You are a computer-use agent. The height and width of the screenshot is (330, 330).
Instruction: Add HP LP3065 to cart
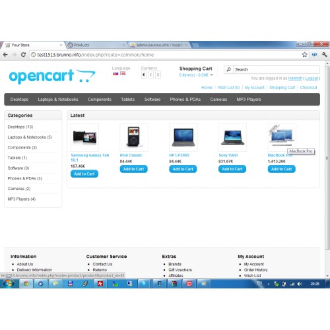183,169
